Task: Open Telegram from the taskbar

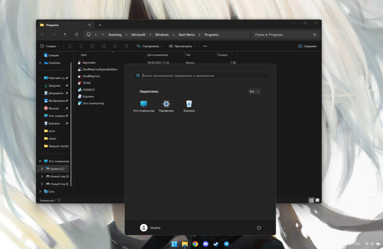Action: tap(226, 244)
